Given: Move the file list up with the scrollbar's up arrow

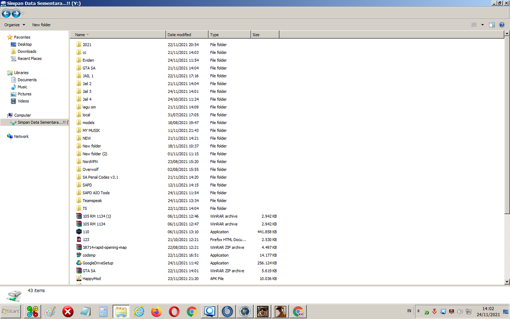Looking at the screenshot, I should click(x=507, y=34).
